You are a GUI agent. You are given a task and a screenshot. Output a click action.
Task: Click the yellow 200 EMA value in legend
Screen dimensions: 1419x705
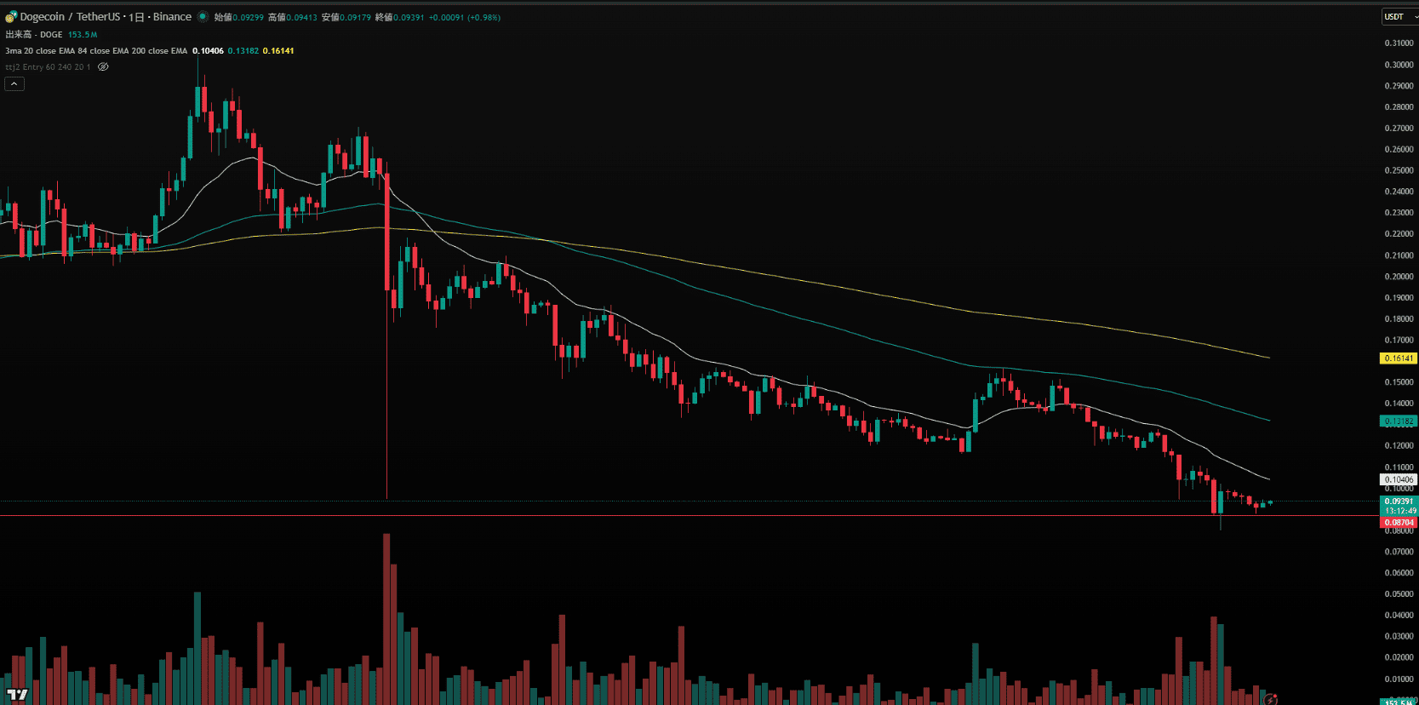(x=278, y=51)
